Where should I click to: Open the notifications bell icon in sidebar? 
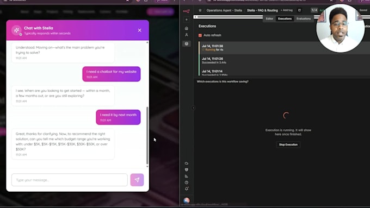coord(187,188)
